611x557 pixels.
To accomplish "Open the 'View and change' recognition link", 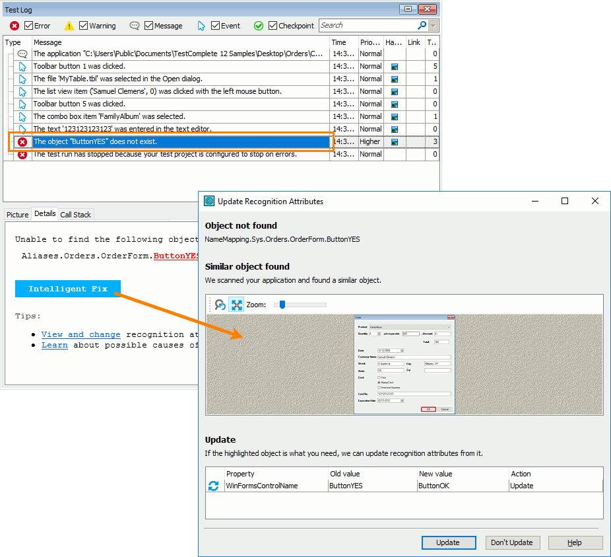I will coord(80,334).
